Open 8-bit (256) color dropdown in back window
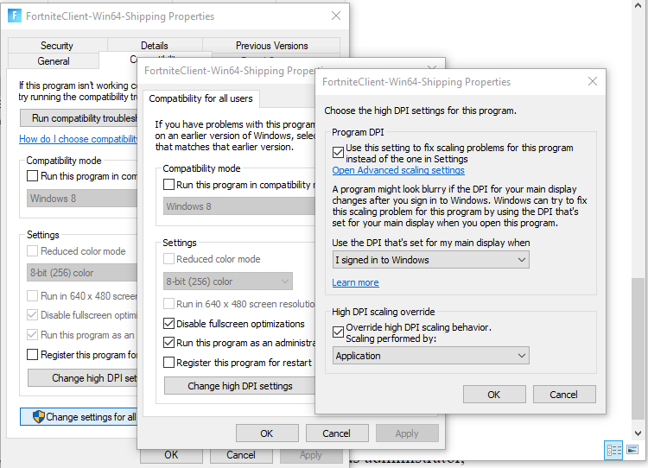Viewport: 648px width, 468px height. pyautogui.click(x=82, y=273)
